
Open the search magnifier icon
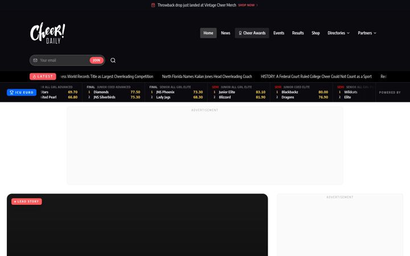pyautogui.click(x=113, y=60)
